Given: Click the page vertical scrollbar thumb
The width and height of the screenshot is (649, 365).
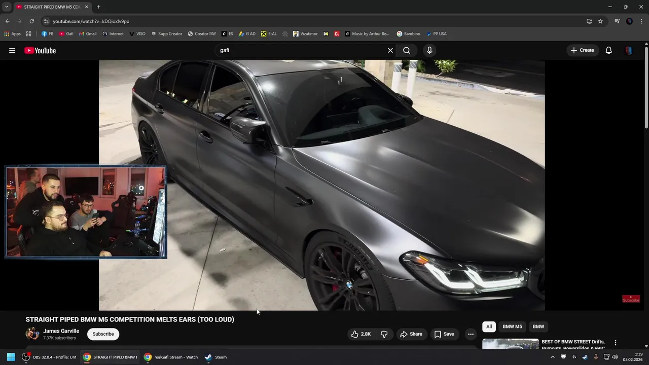Looking at the screenshot, I should pyautogui.click(x=646, y=88).
